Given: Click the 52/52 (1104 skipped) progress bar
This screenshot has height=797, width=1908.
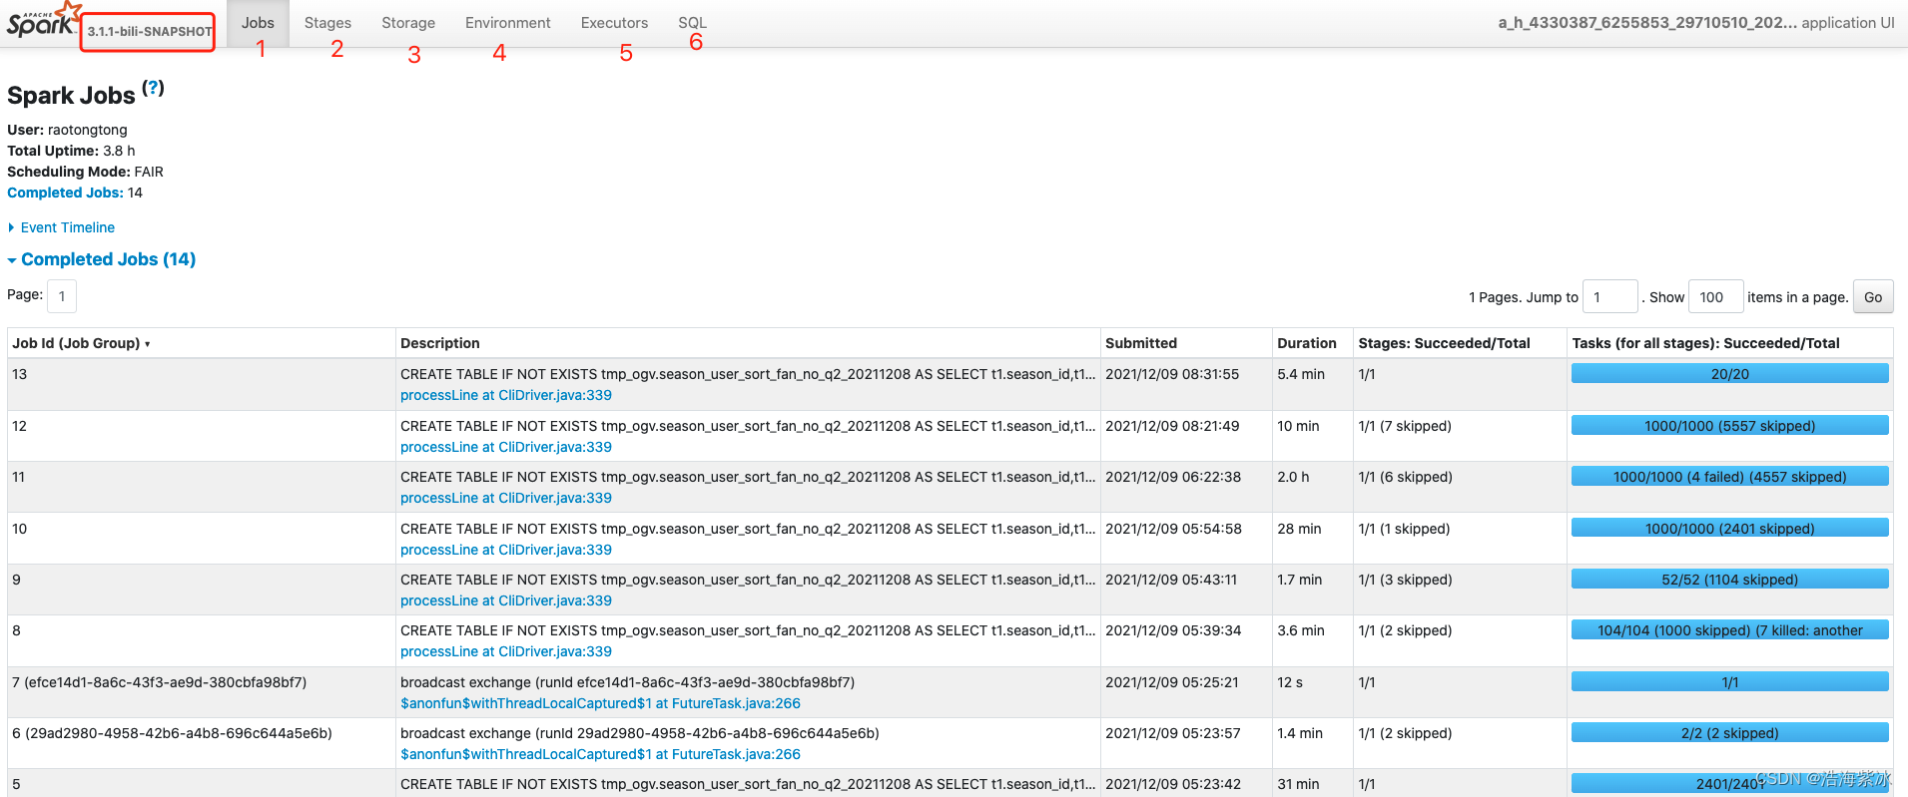Looking at the screenshot, I should (1729, 580).
